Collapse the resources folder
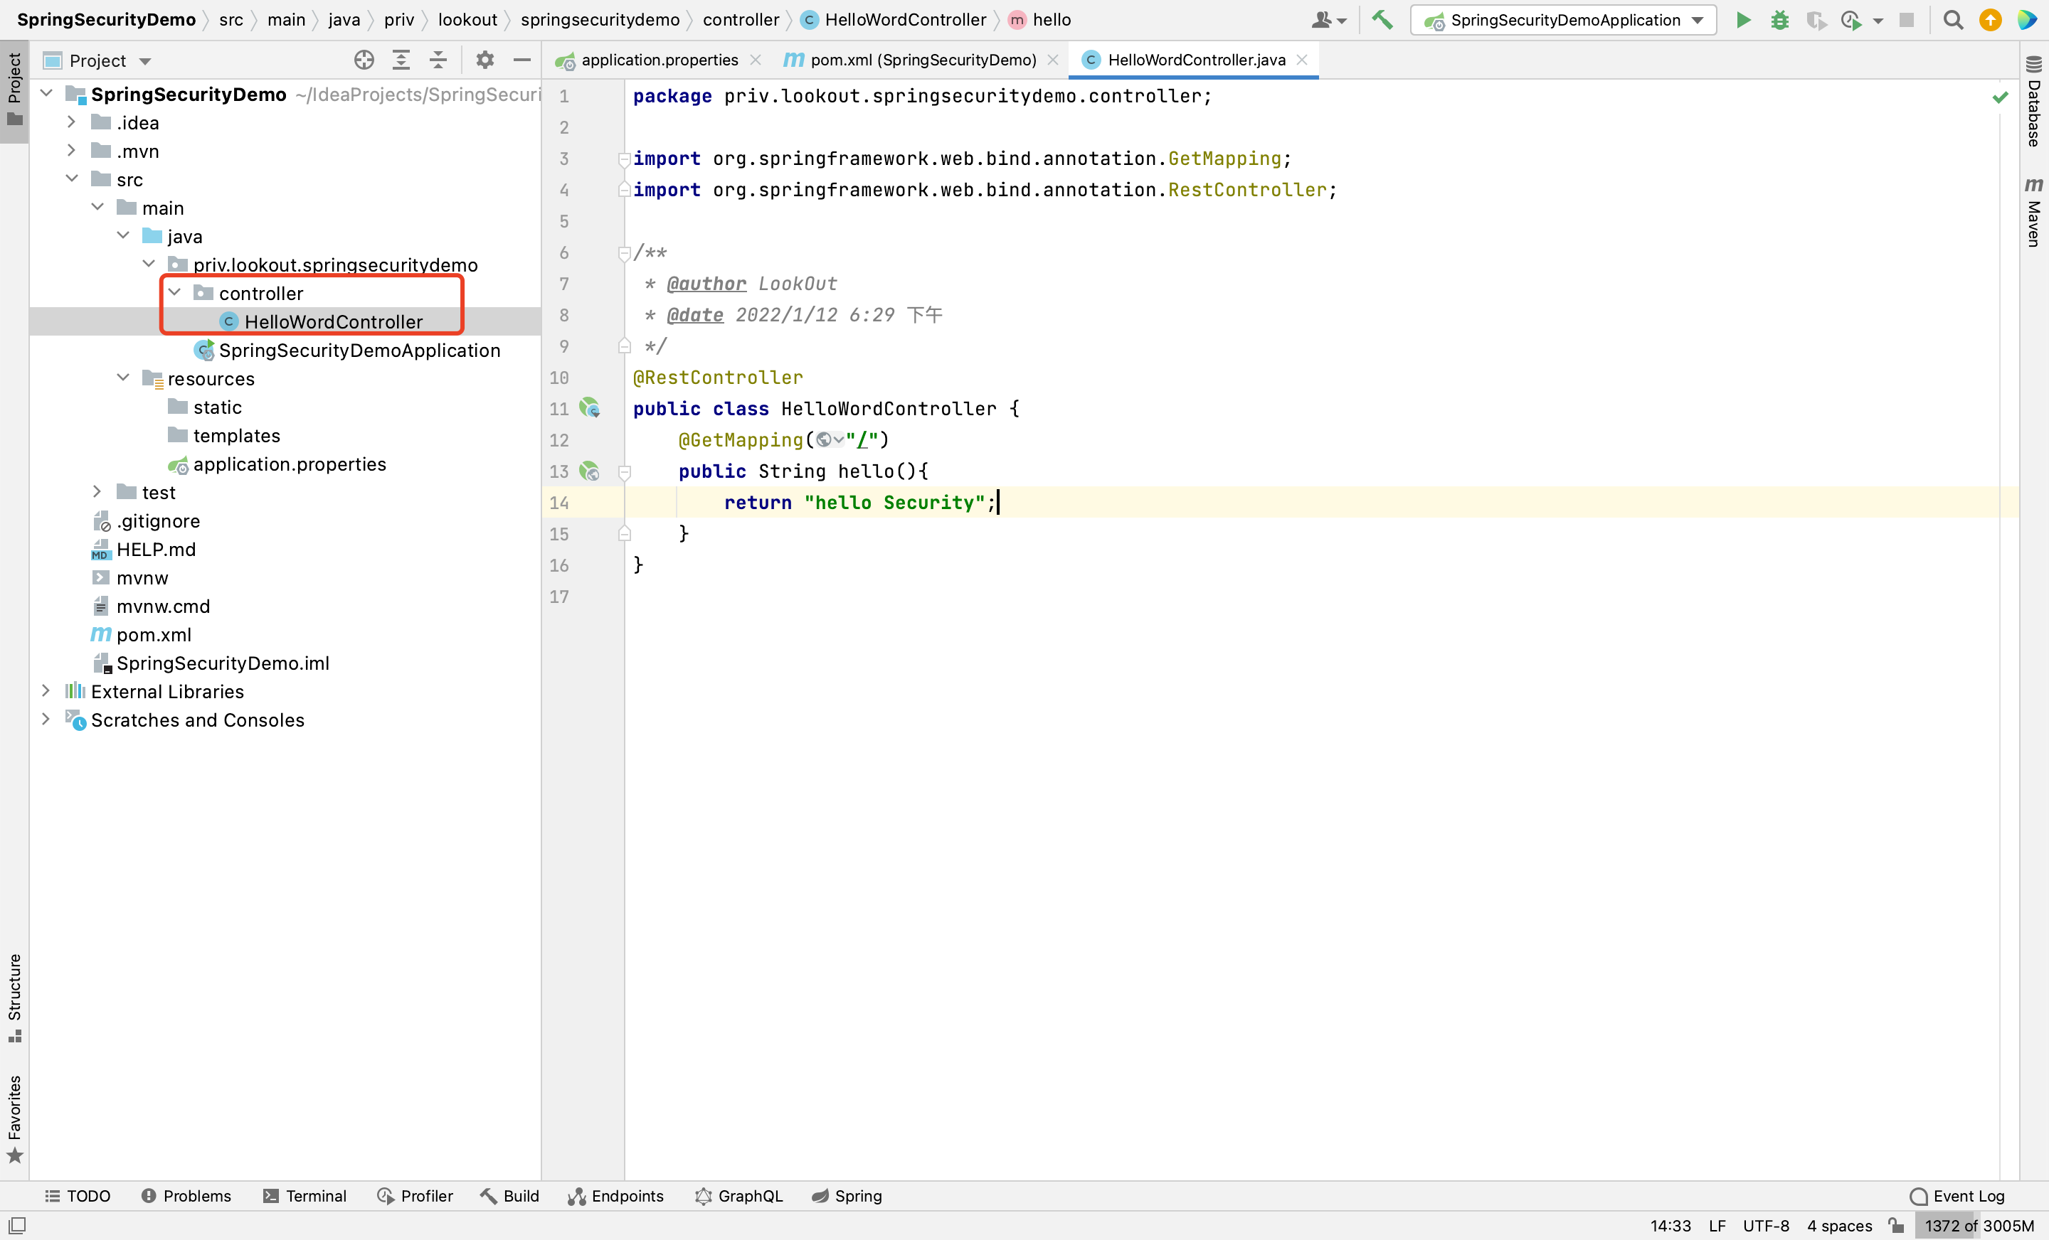2049x1240 pixels. click(x=123, y=378)
